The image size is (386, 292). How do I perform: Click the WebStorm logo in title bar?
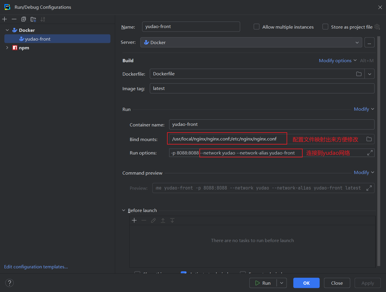(x=7, y=7)
